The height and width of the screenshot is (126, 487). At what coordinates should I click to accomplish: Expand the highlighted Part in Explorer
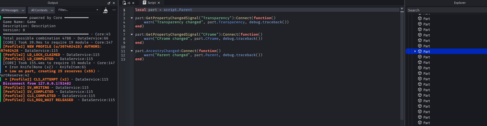tap(415, 51)
